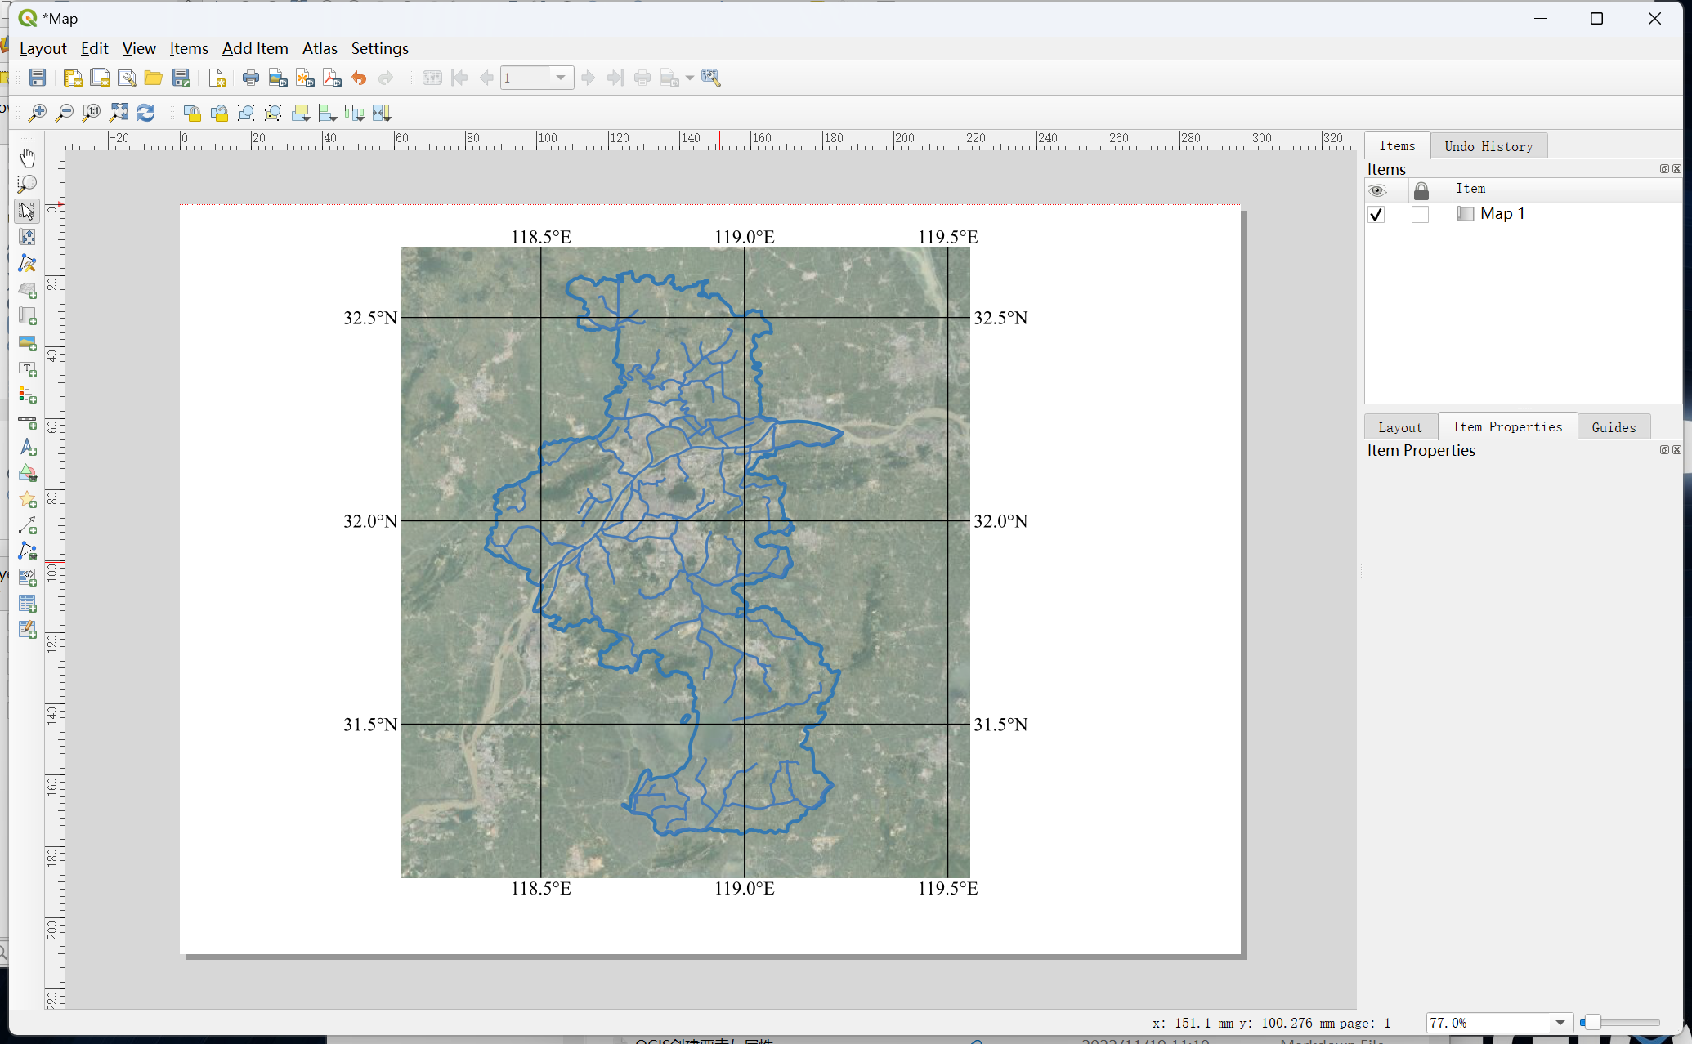Open the Add Item menu
This screenshot has width=1692, height=1044.
255,48
